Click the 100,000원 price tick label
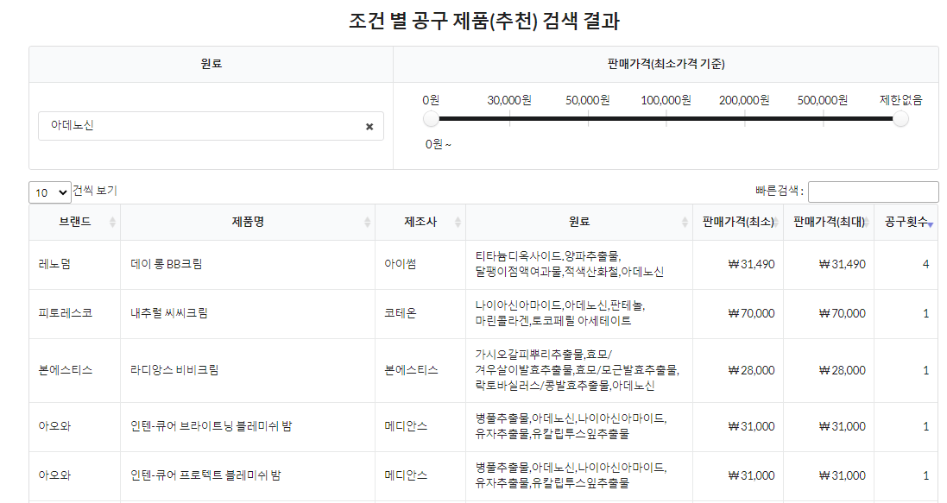The width and height of the screenshot is (947, 503). tap(666, 100)
